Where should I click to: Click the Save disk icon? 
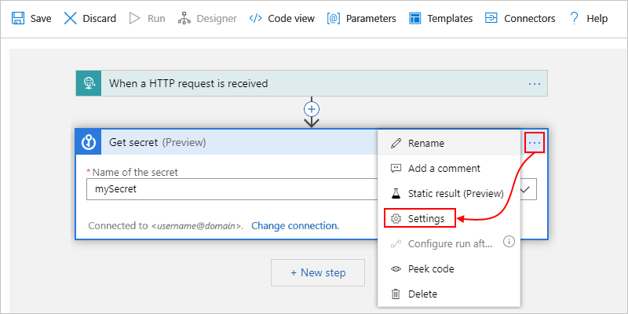[x=18, y=18]
